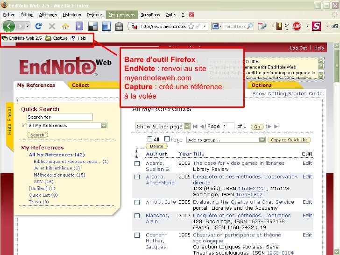Screen dimensions: 340x255
Task: Click Capture in the EndNote toolbar
Action: tap(57, 38)
